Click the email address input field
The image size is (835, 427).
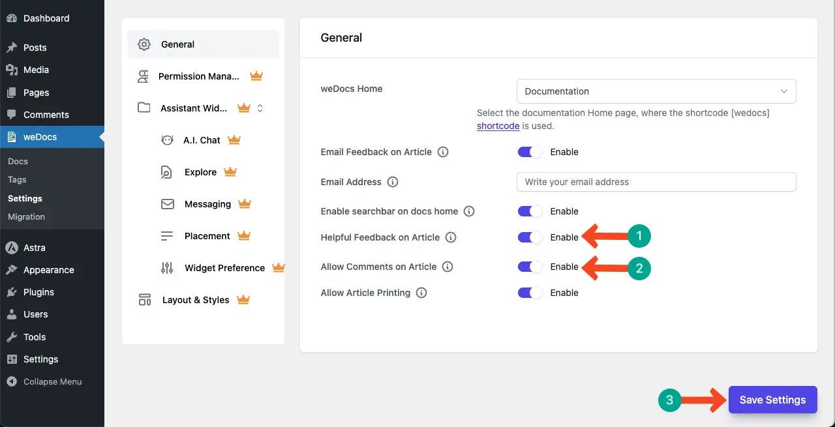(x=656, y=182)
